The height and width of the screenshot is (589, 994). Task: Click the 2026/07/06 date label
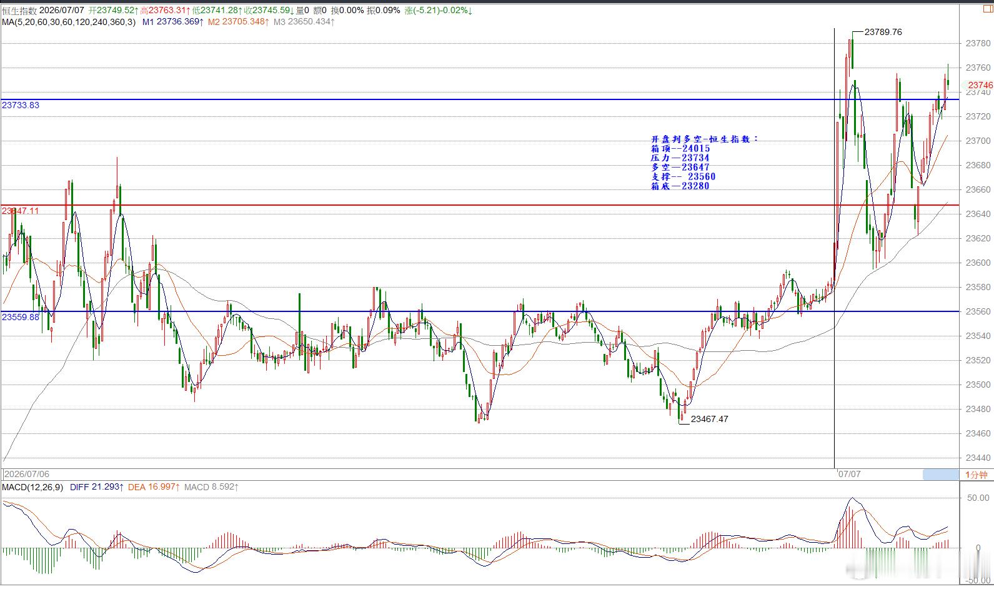tap(26, 475)
